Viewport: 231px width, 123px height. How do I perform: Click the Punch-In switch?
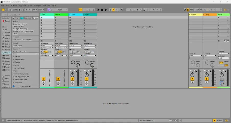click(141, 10)
